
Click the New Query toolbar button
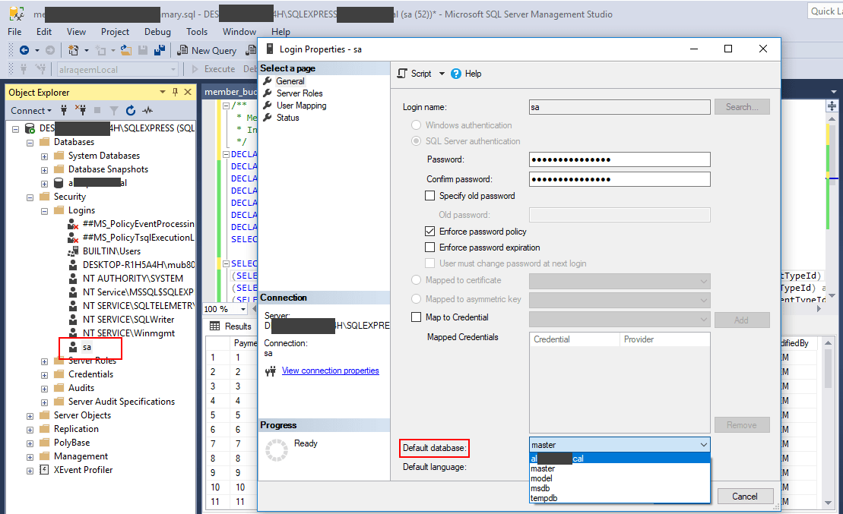coord(207,50)
